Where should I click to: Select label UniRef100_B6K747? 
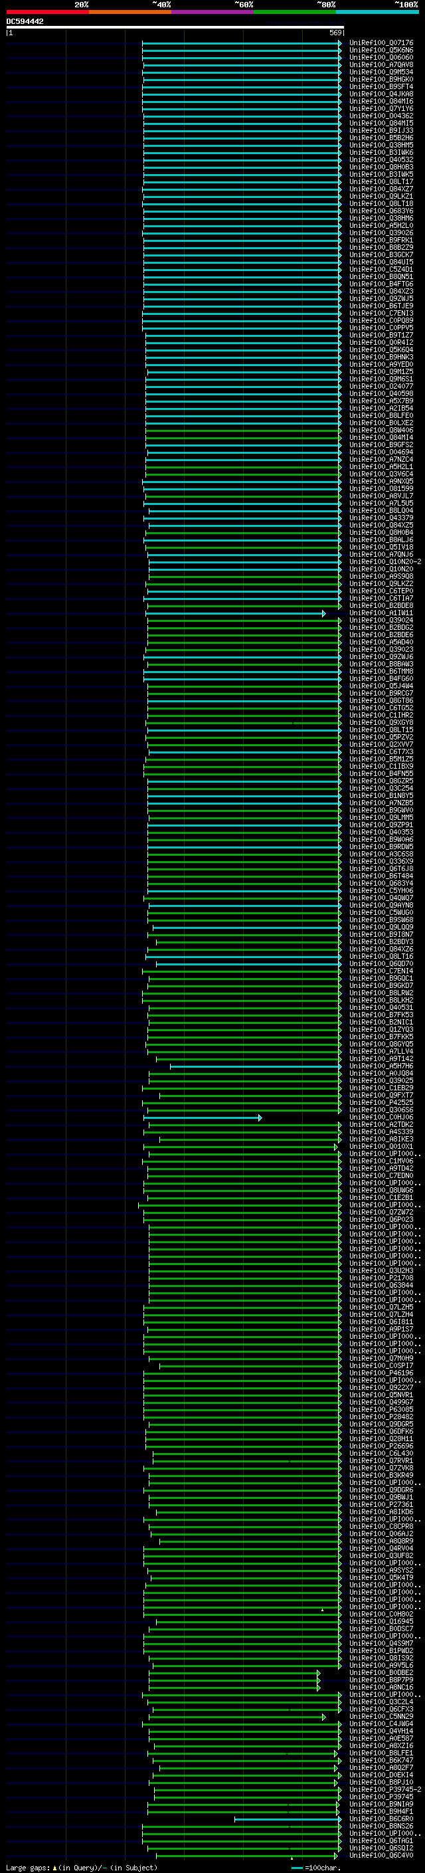[x=381, y=1760]
